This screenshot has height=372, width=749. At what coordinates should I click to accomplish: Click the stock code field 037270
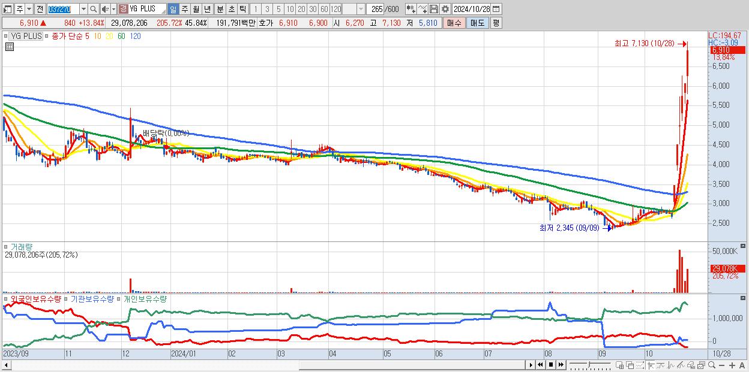[x=63, y=9]
